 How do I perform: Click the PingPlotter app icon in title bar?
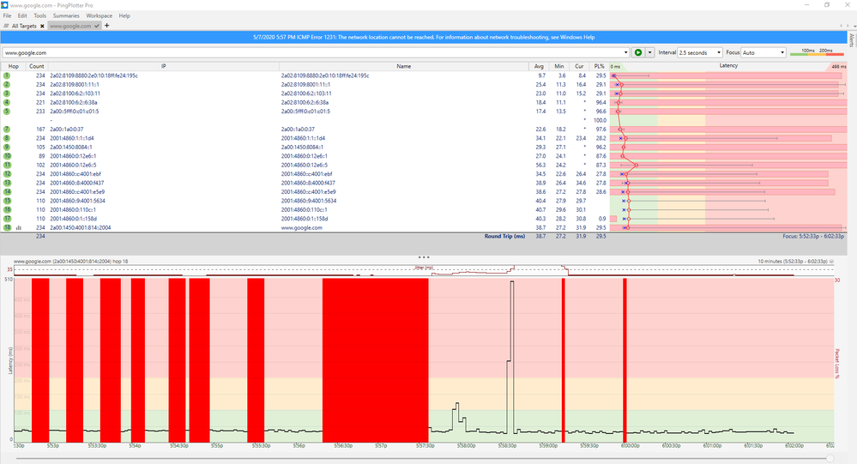click(5, 5)
